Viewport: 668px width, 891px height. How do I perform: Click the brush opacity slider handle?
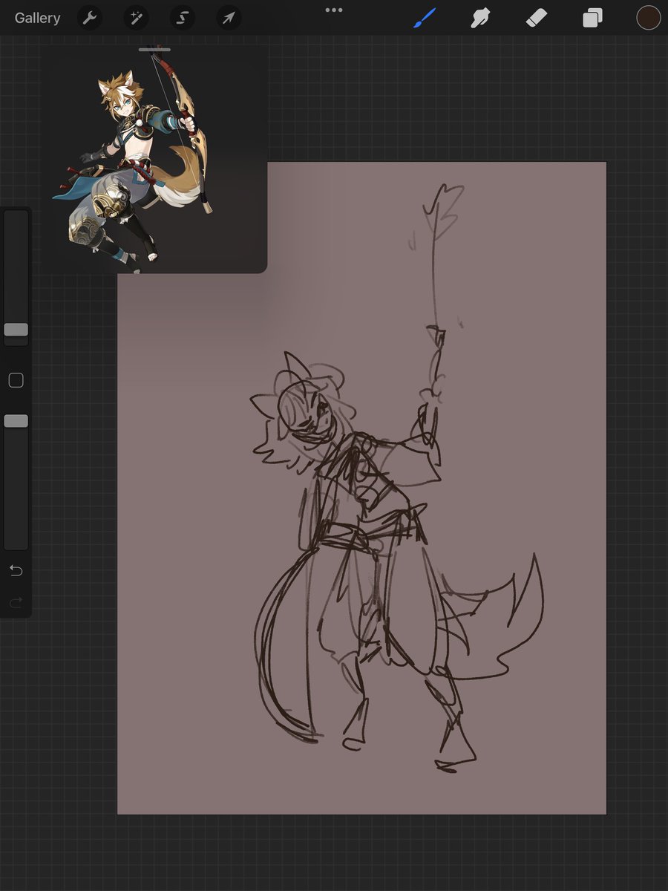16,421
